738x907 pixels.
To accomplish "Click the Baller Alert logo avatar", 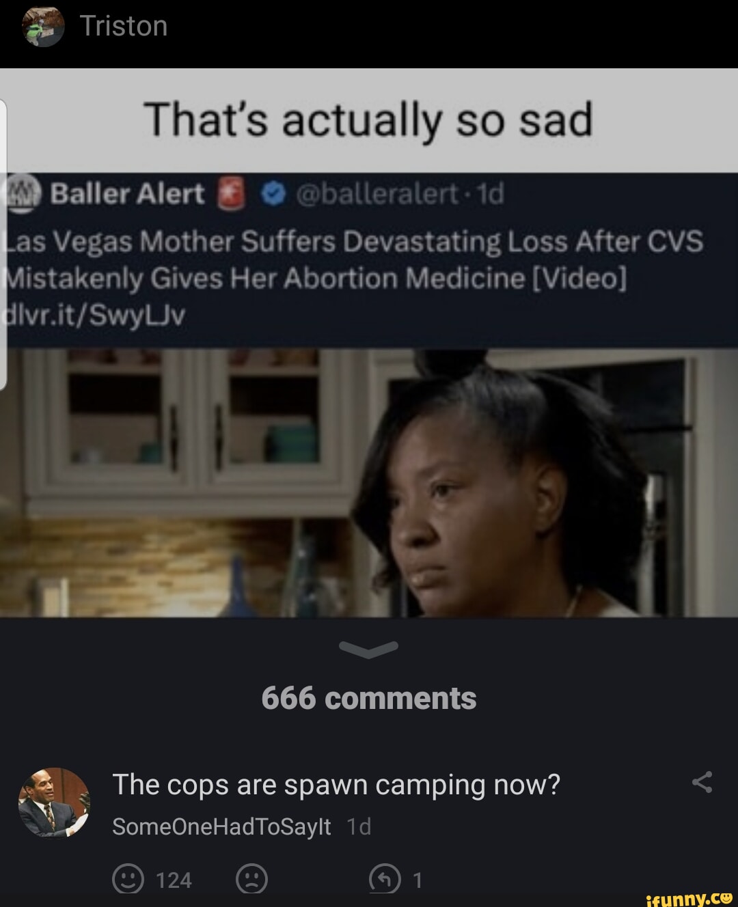I will click(25, 194).
